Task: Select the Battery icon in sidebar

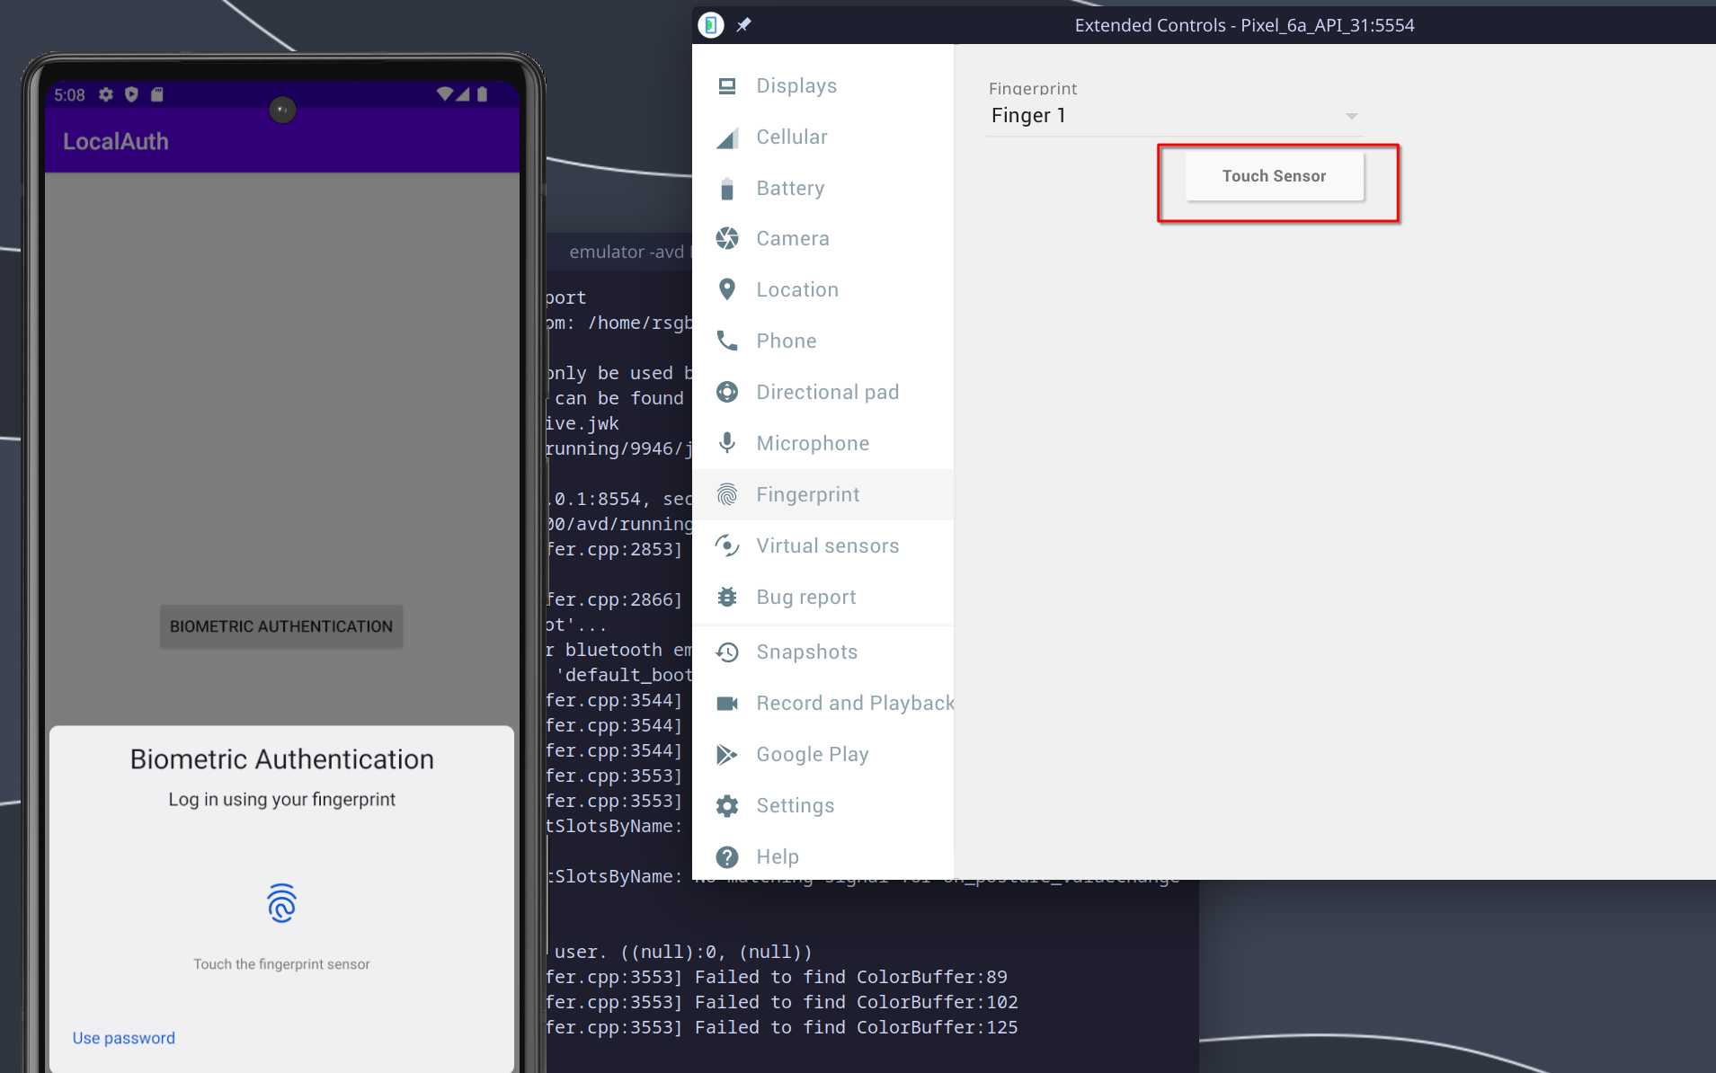Action: [x=727, y=189]
